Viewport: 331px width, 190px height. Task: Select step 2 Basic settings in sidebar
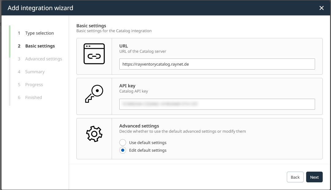tap(40, 46)
